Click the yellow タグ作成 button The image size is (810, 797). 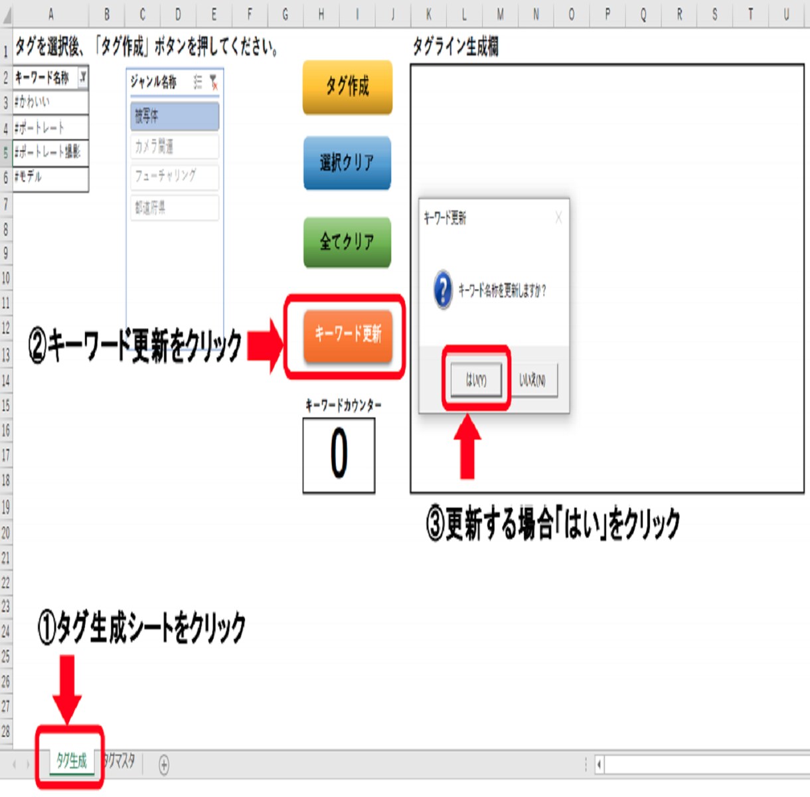tap(347, 86)
